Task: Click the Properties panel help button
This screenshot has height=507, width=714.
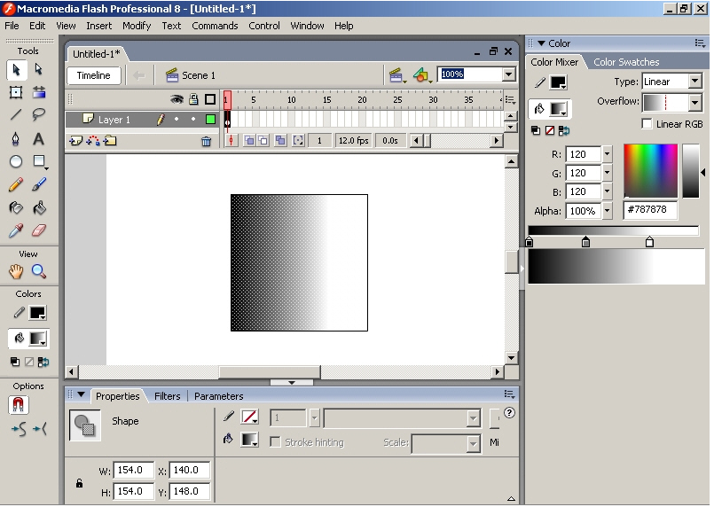Action: [509, 413]
